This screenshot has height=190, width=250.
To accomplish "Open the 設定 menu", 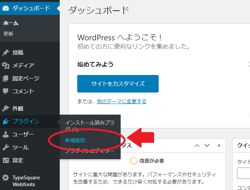I will click(30, 160).
